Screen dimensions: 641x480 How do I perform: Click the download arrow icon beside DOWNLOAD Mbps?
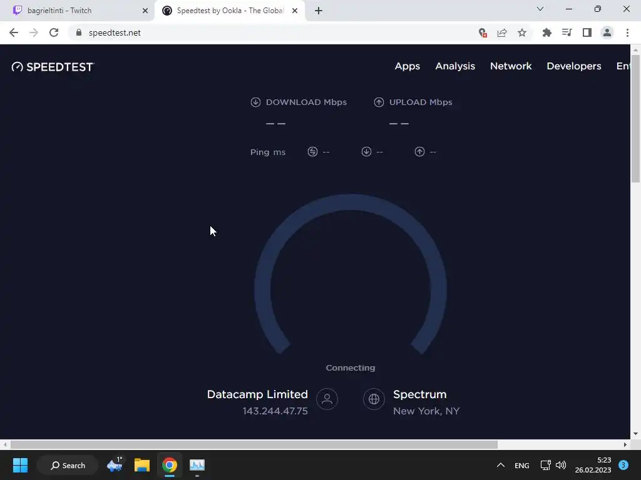(x=255, y=102)
